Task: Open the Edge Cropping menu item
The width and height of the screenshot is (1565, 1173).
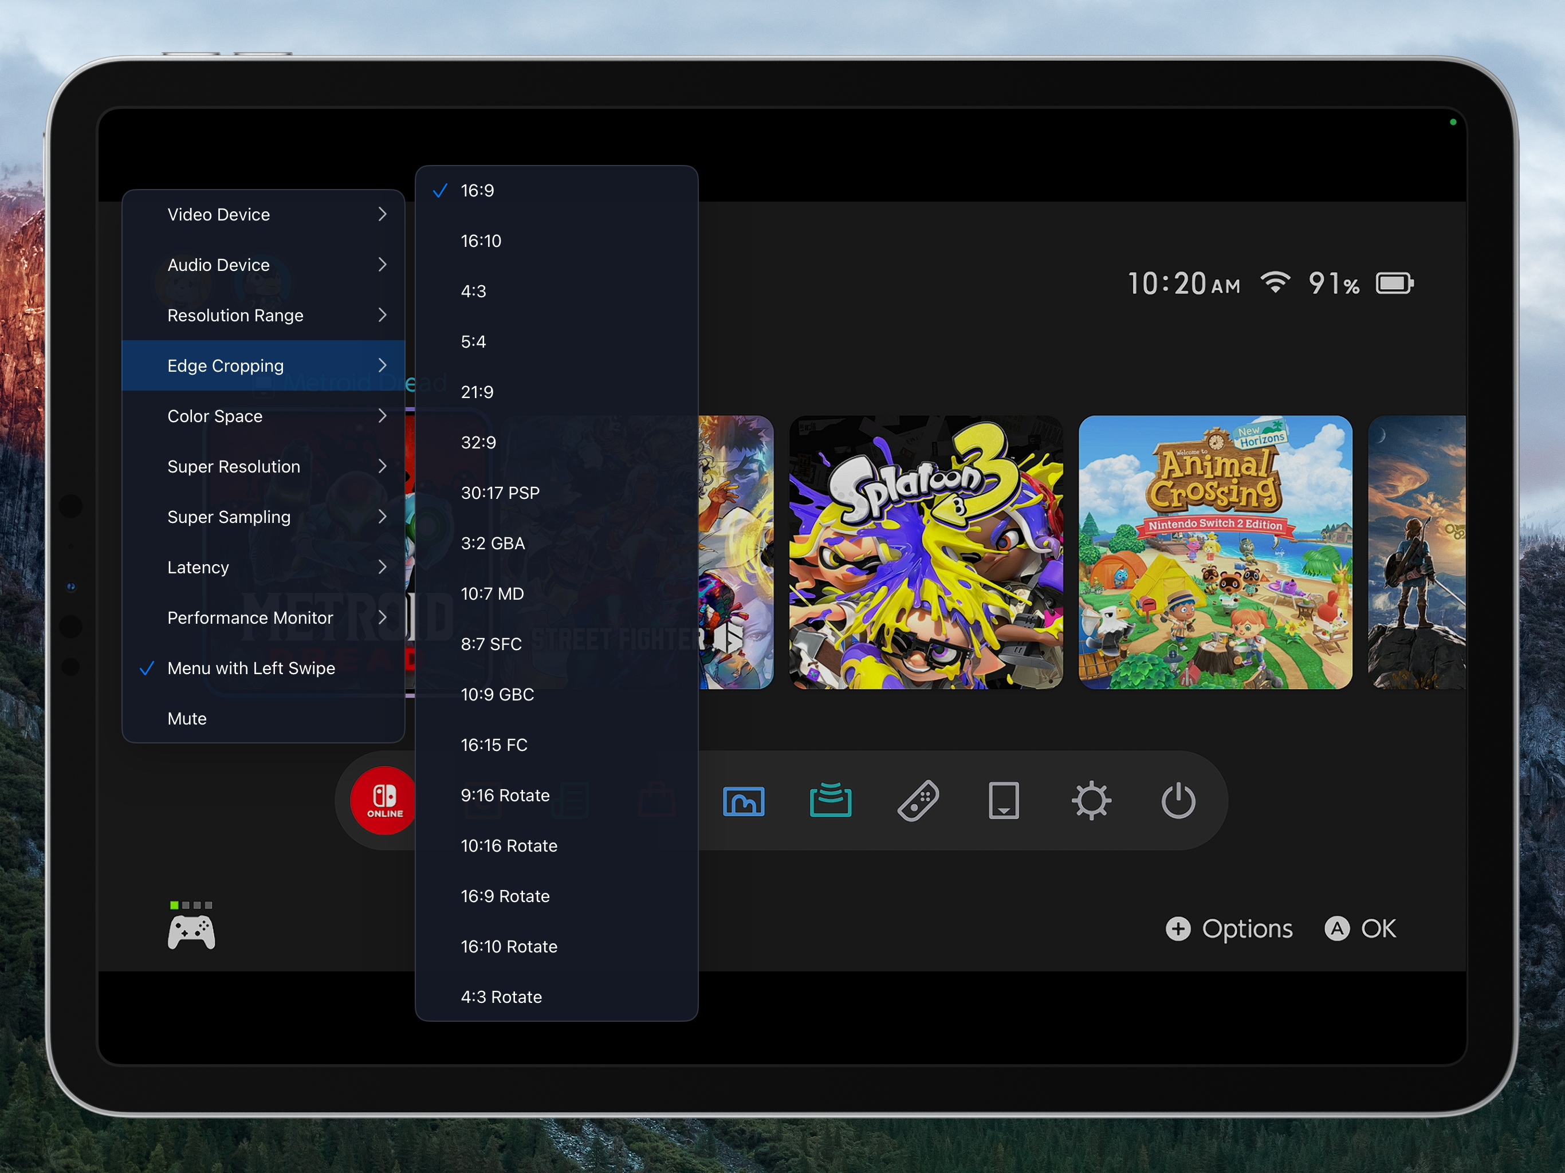Action: click(263, 365)
